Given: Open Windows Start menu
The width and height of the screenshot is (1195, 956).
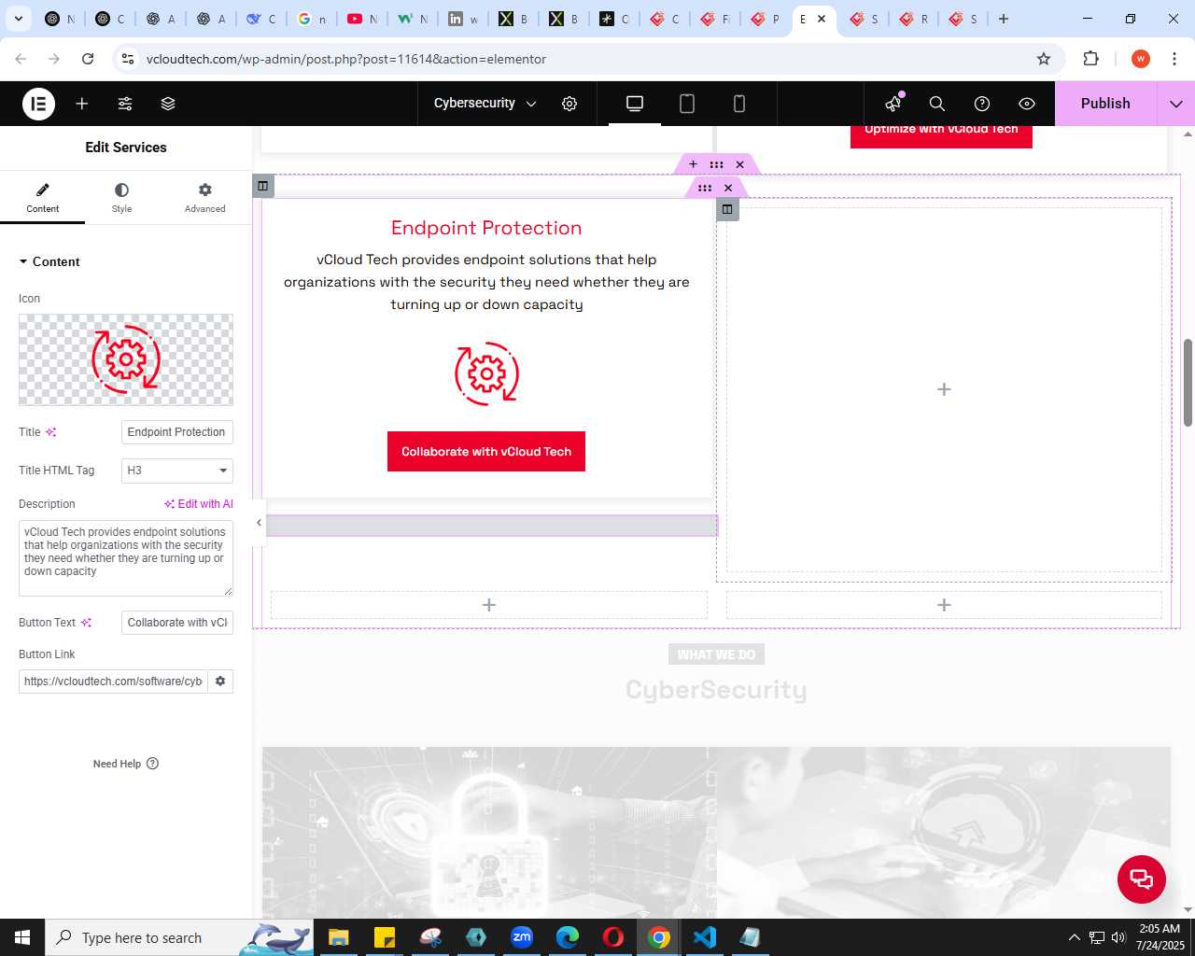Looking at the screenshot, I should click(x=22, y=937).
